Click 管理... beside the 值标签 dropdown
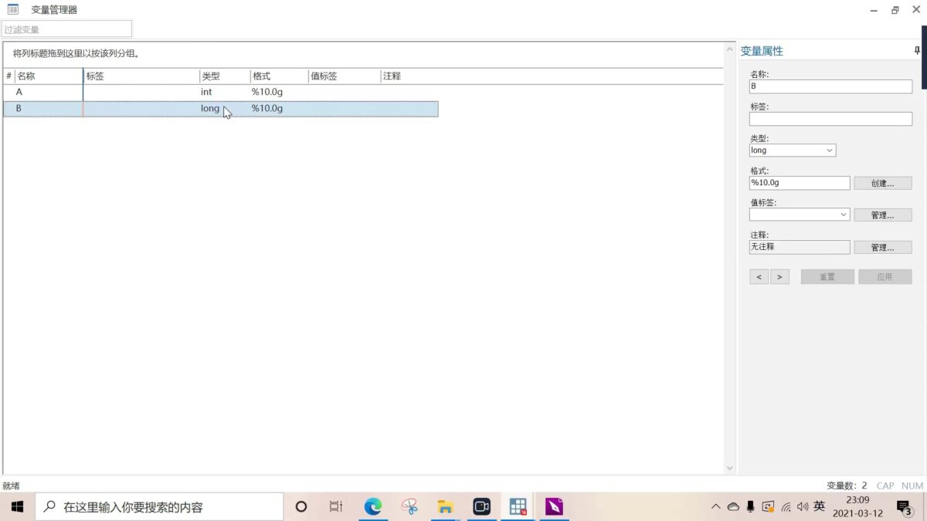This screenshot has height=521, width=927. 883,215
